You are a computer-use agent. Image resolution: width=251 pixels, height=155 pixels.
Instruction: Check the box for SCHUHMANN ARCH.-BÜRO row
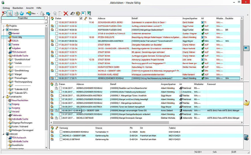(x=57, y=22)
